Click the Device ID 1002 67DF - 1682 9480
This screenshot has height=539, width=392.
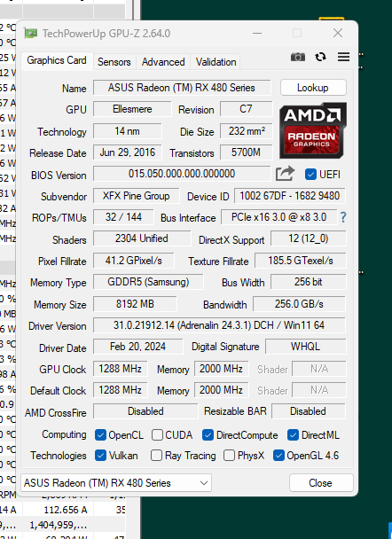(290, 196)
